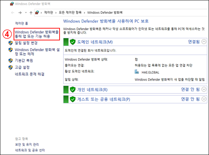Select 모든 제어판 항목 breadcrumb
The image size is (209, 155).
[x=70, y=13]
